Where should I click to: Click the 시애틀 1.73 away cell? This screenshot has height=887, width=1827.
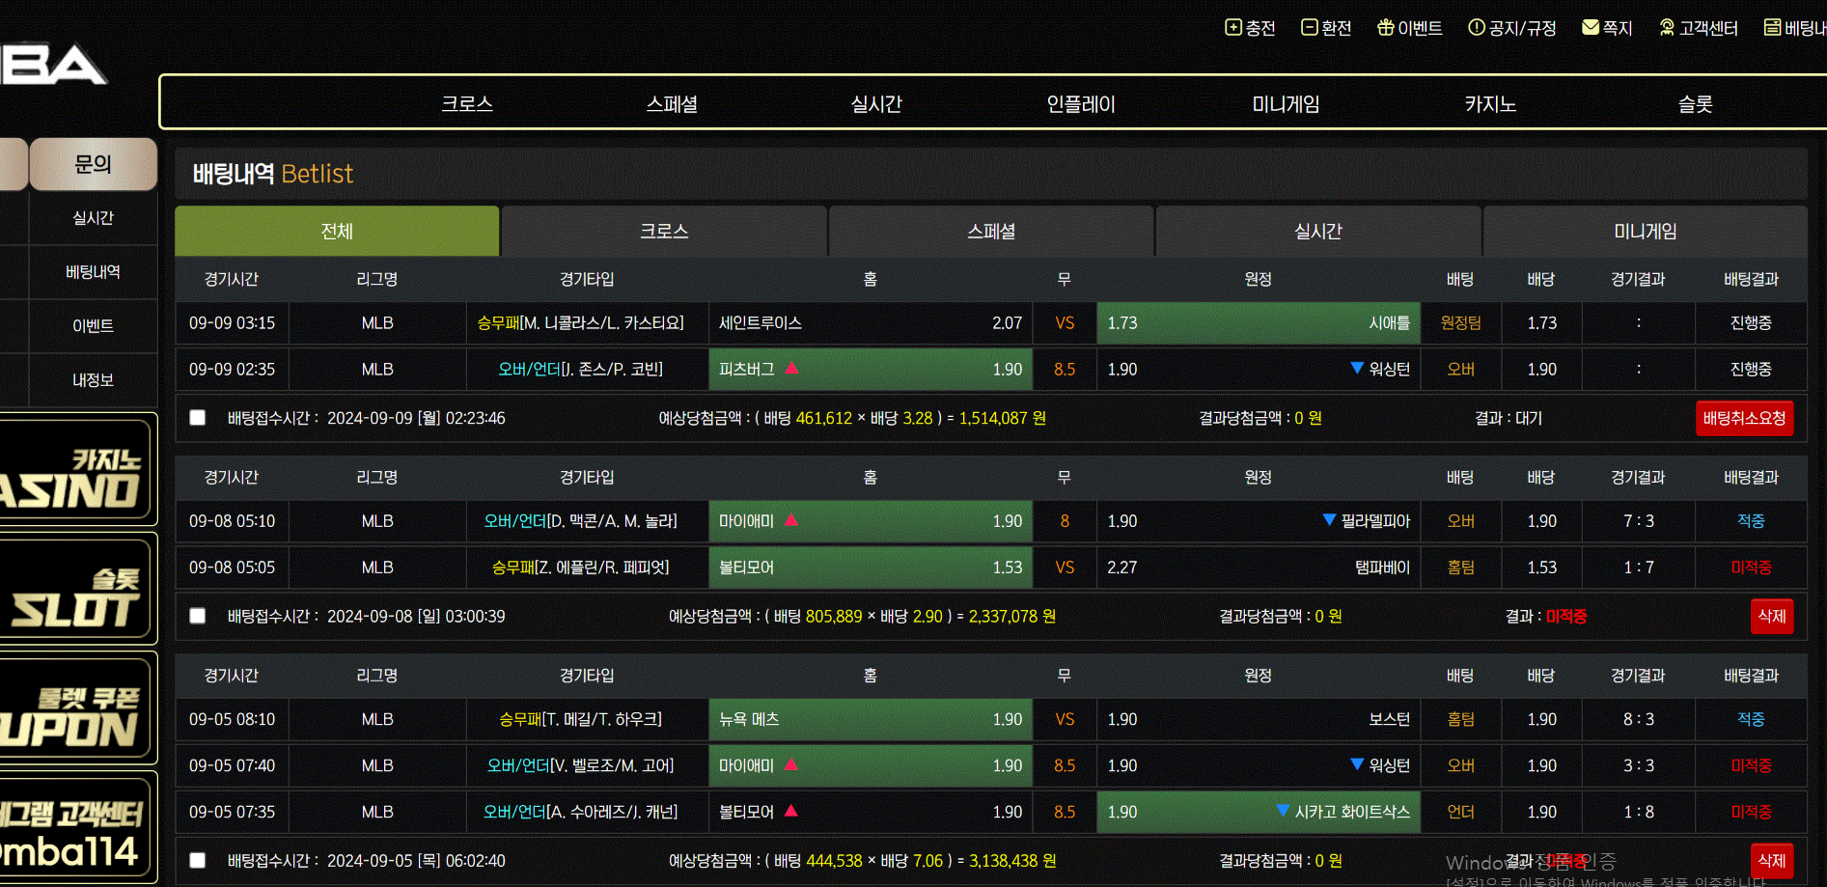[x=1259, y=322]
